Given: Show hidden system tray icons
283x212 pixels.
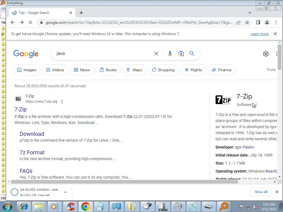Looking at the screenshot, I should point(235,207).
